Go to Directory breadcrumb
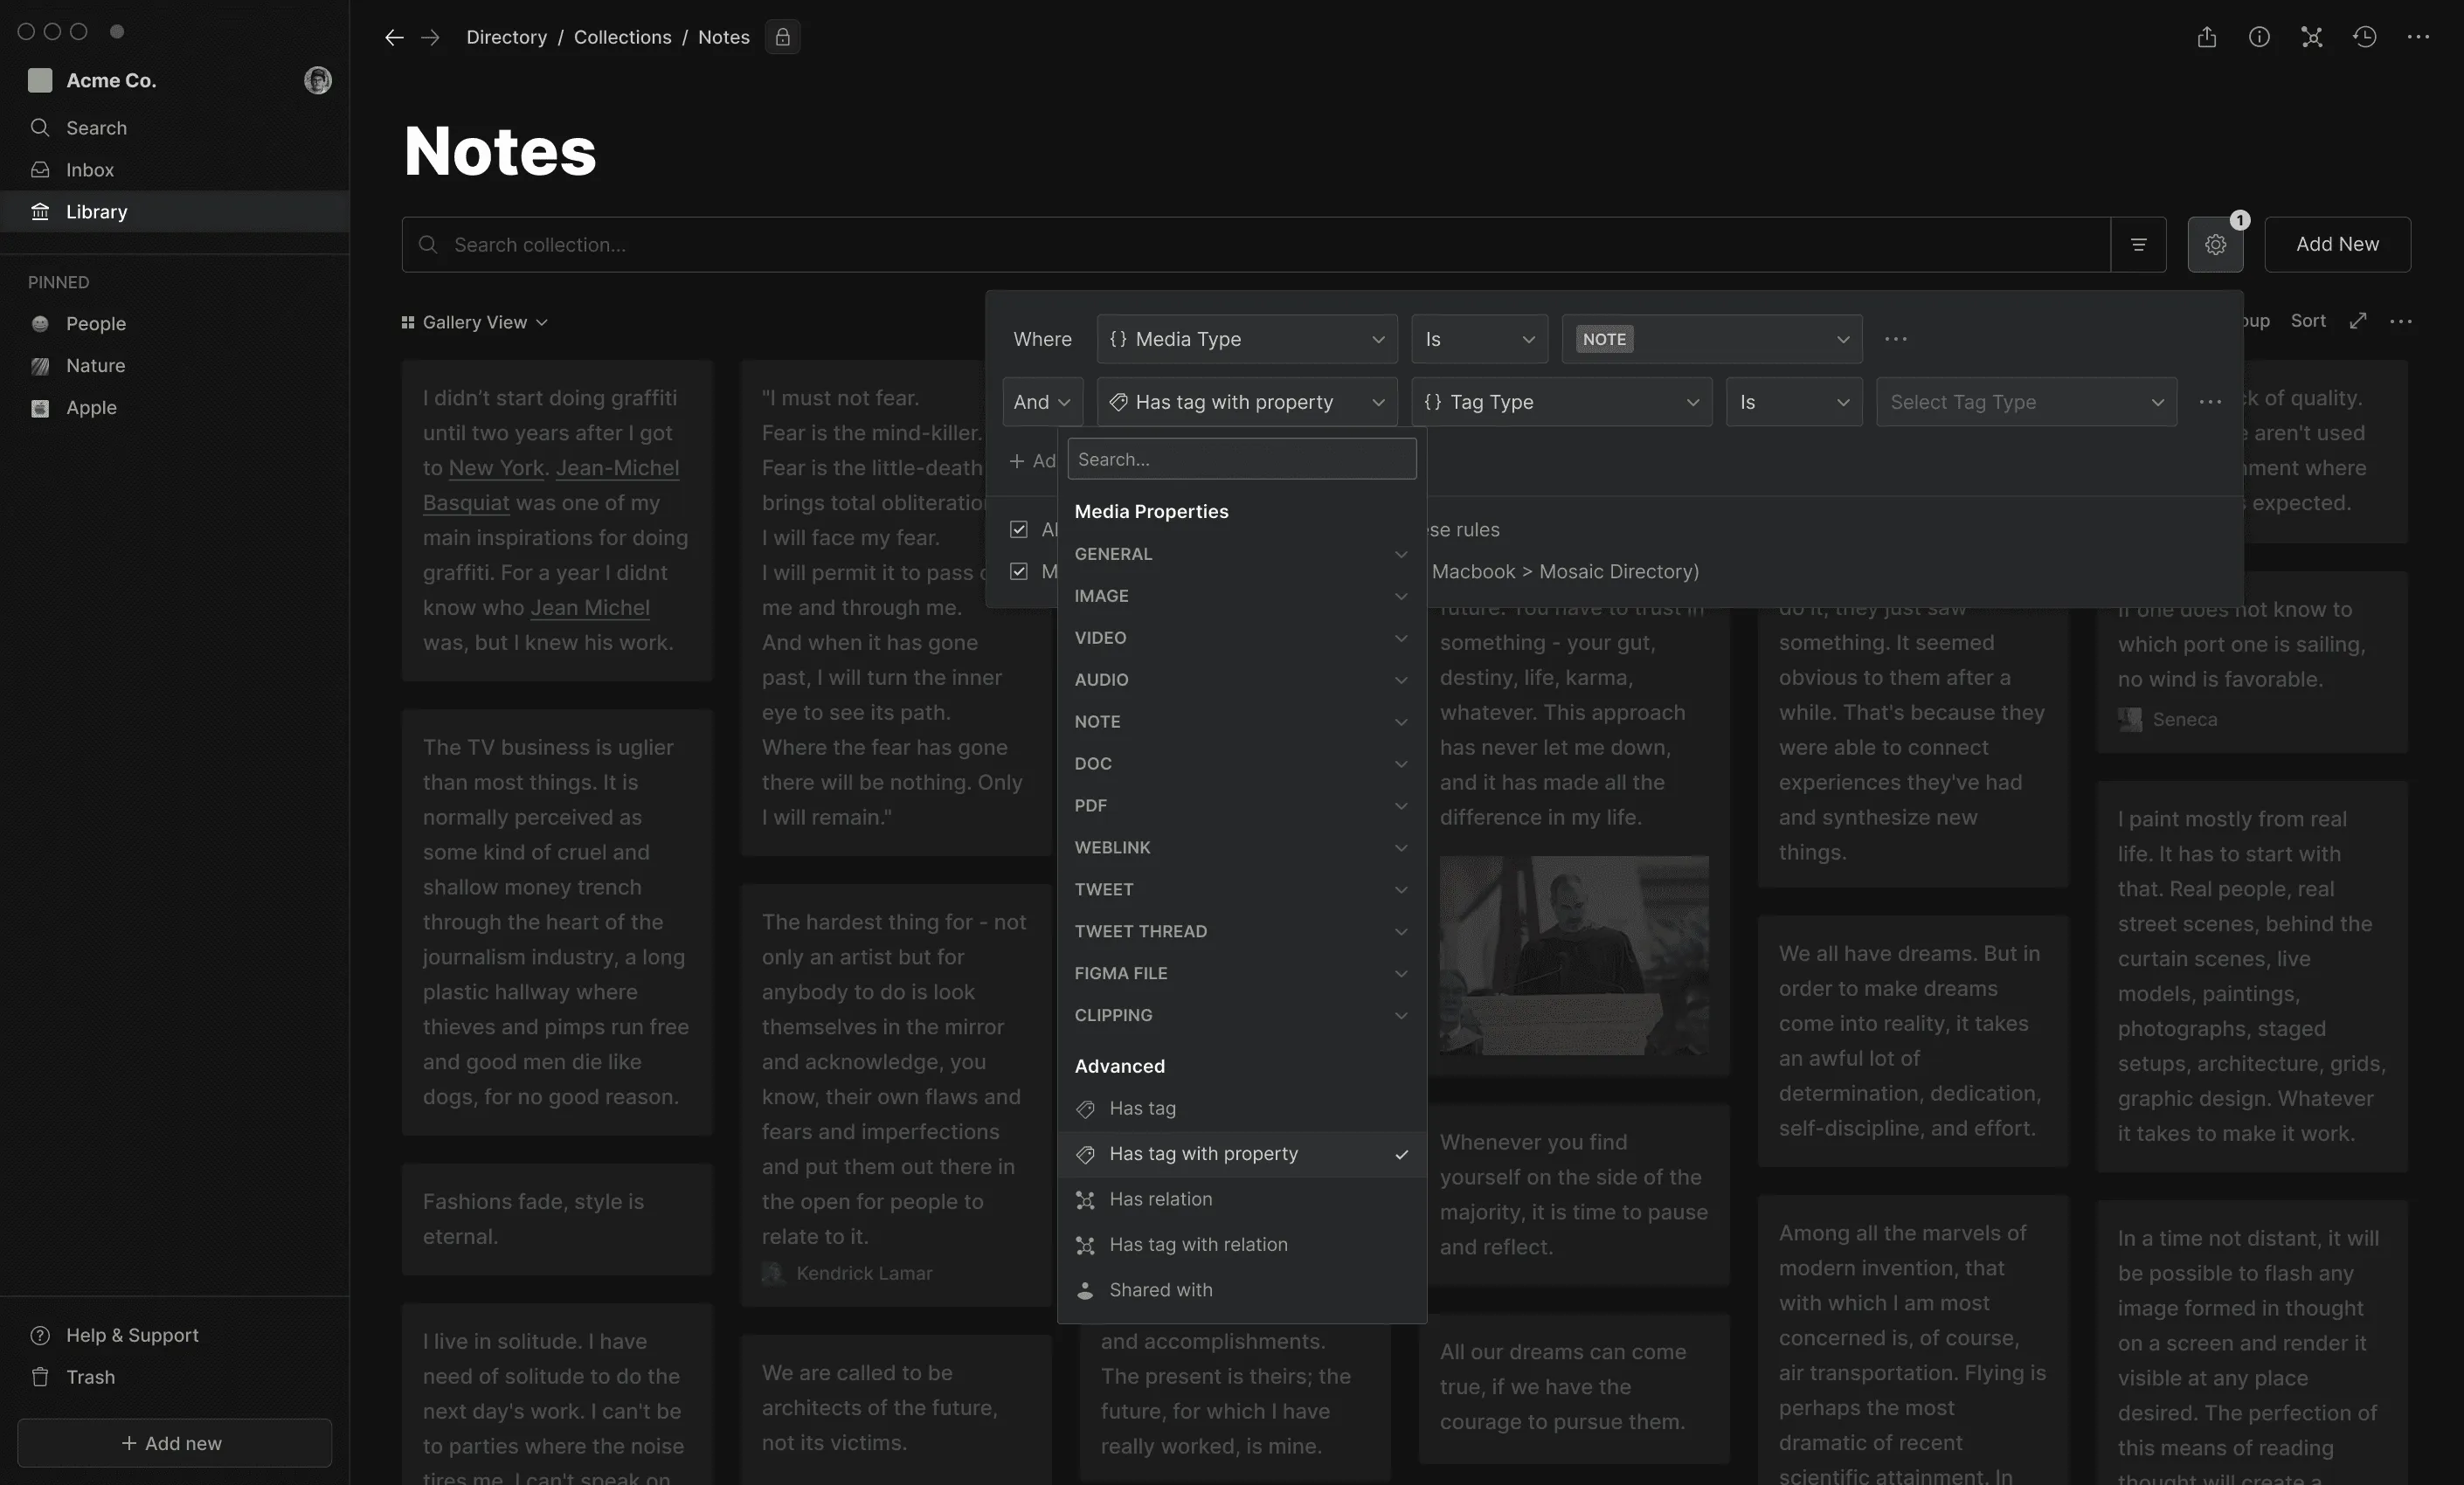This screenshot has height=1485, width=2464. pos(506,37)
